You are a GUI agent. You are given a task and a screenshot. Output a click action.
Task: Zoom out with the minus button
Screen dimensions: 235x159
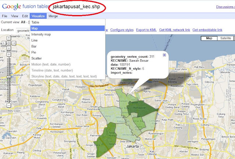pos(8,106)
